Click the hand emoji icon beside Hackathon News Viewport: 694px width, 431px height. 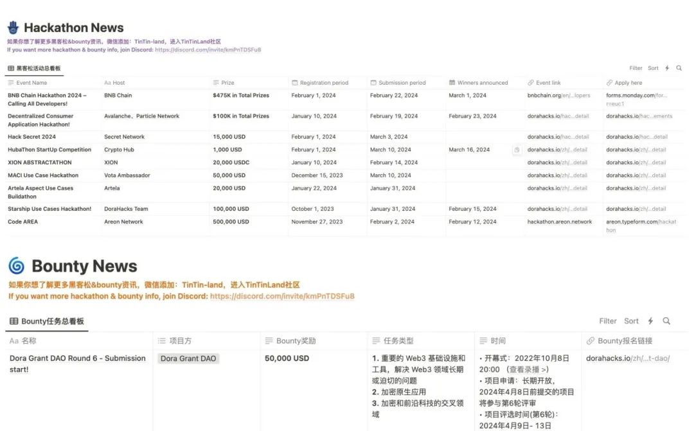pos(13,28)
